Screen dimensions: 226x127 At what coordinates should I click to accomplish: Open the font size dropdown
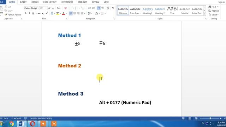tap(46, 8)
